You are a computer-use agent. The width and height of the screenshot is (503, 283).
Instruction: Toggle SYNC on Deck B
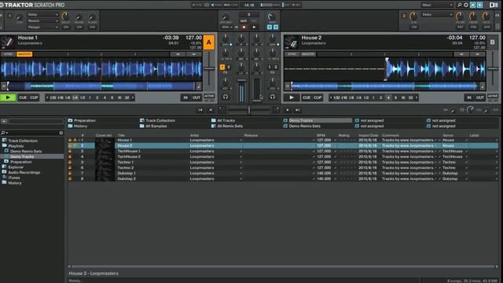pos(292,54)
